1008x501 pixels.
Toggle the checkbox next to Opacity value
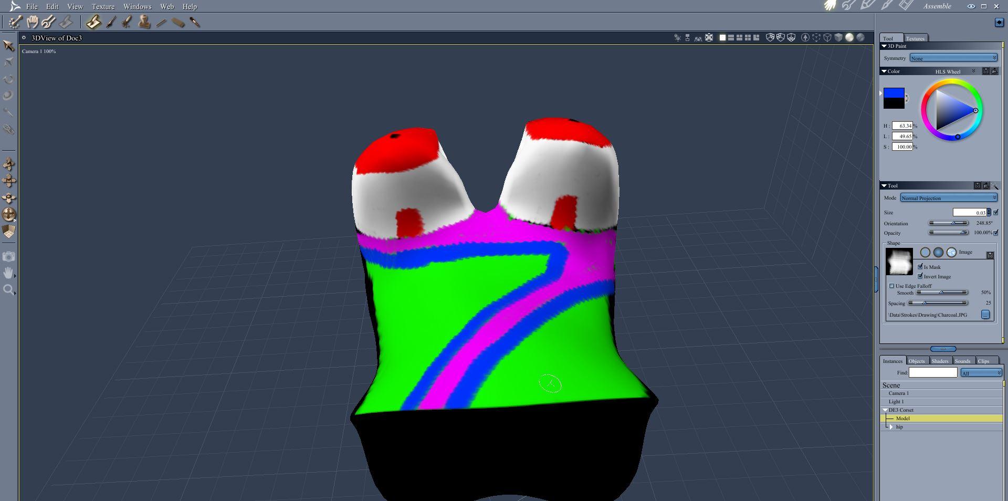pos(996,232)
